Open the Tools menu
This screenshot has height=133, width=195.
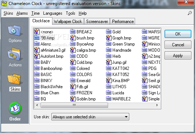tap(70, 13)
